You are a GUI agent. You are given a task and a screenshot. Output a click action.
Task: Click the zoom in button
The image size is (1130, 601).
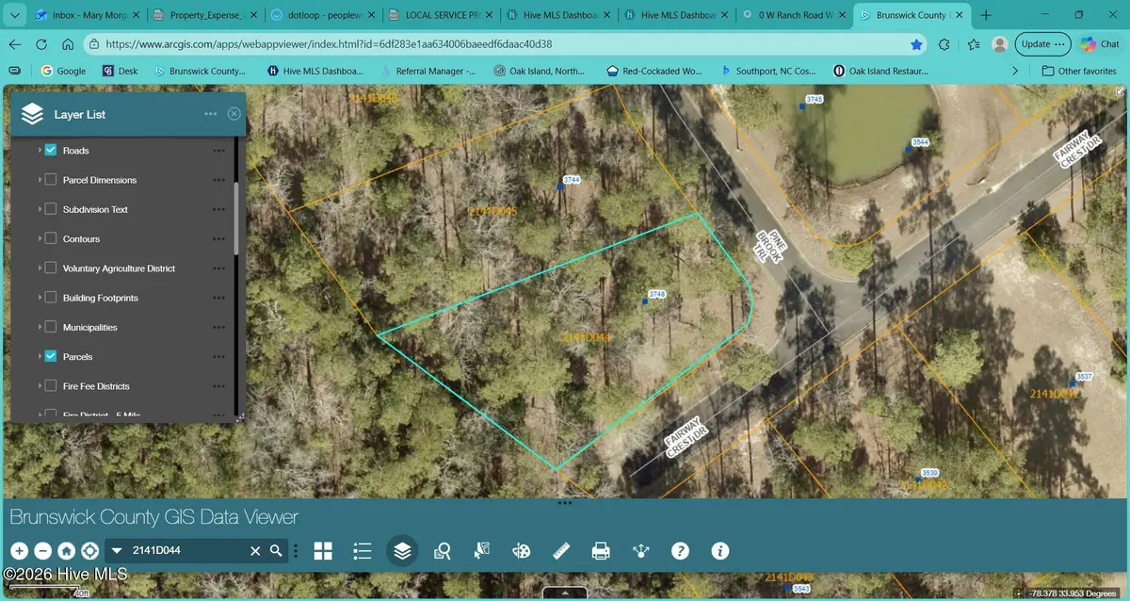20,550
